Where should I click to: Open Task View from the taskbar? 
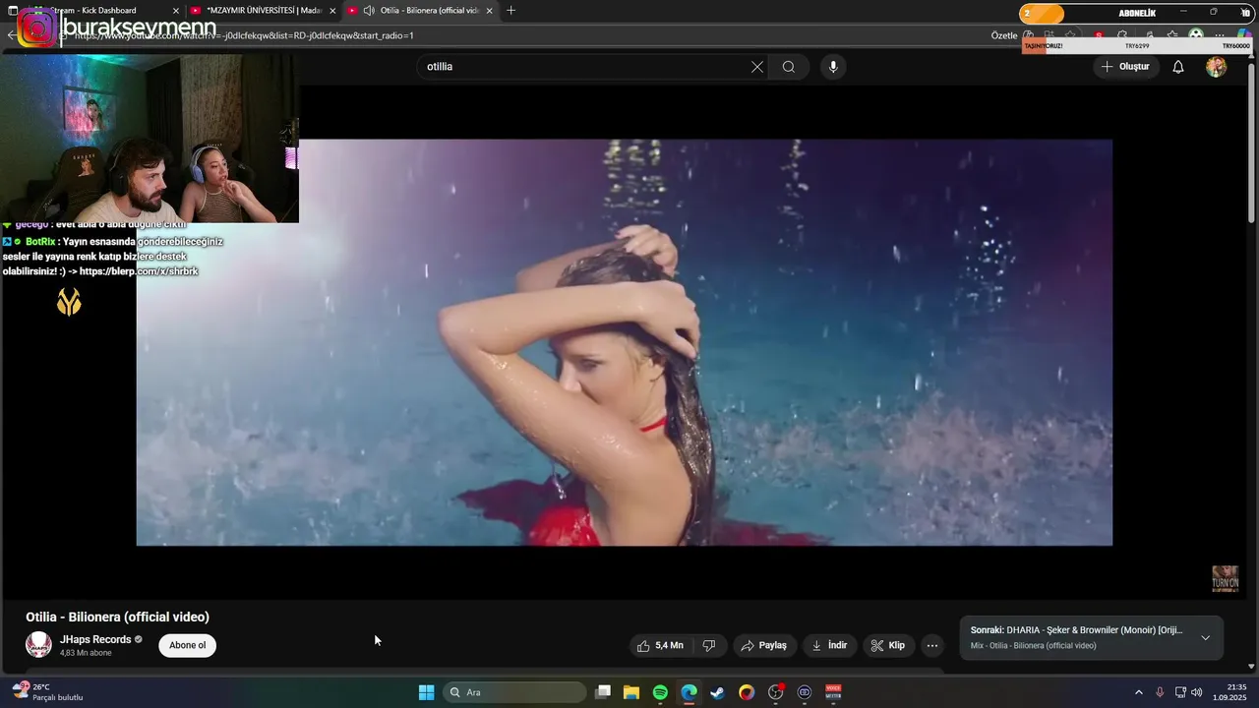603,692
